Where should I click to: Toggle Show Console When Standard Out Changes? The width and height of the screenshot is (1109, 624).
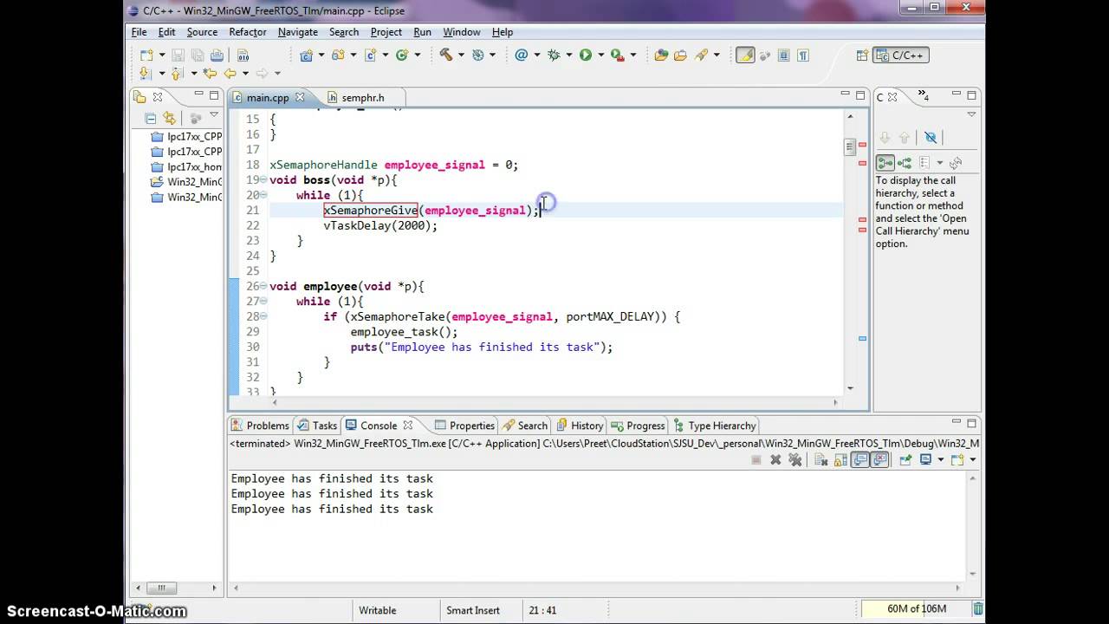[x=859, y=460]
